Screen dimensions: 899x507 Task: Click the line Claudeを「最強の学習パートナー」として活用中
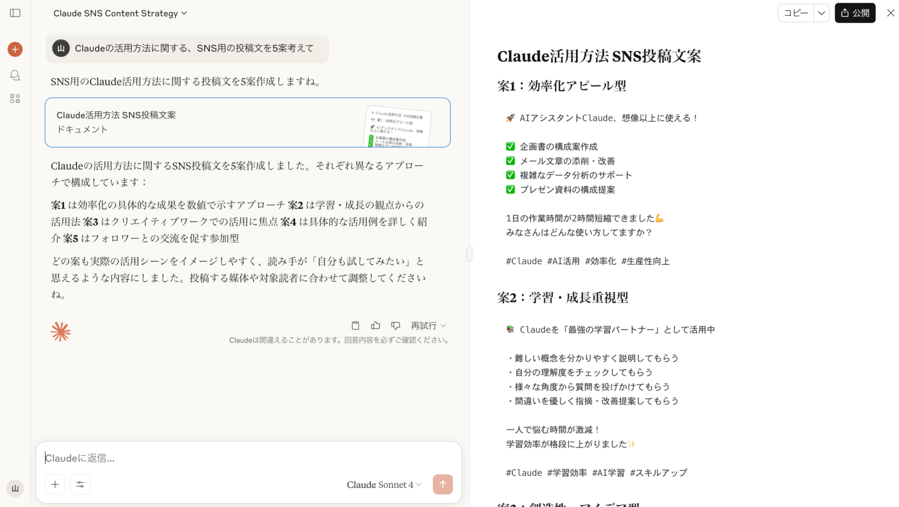[x=610, y=330]
